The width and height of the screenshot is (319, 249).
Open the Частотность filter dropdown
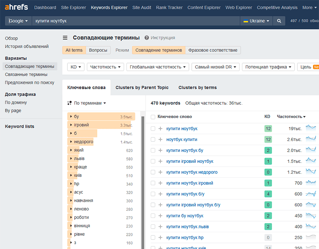click(x=105, y=67)
